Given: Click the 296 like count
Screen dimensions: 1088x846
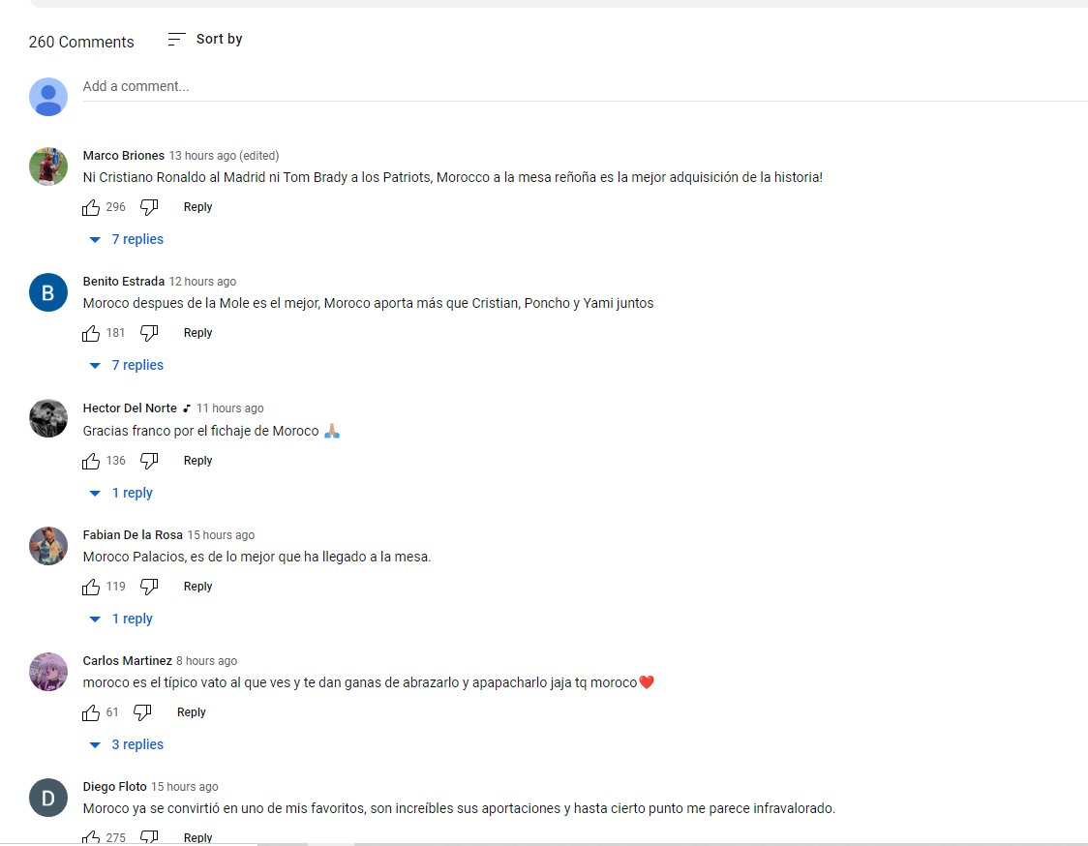Looking at the screenshot, I should tap(116, 207).
